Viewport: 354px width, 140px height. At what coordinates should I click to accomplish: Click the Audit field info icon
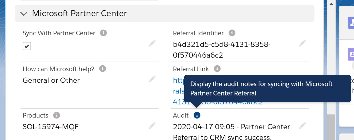coord(197,115)
